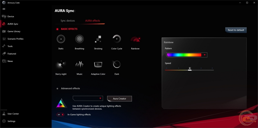Click the Speed slider handle

point(190,70)
